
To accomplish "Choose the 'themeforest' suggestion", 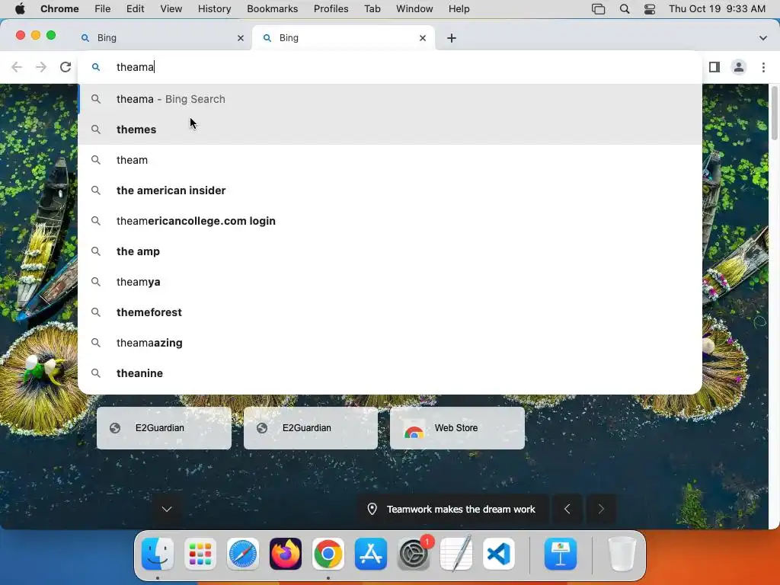I will click(x=390, y=312).
